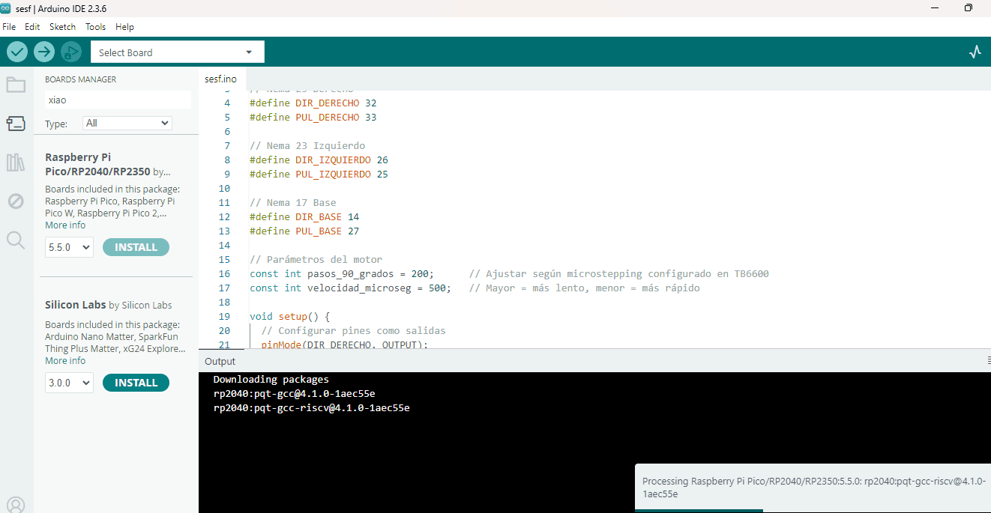
Task: Select the sesf.ino editor tab
Action: pos(220,79)
